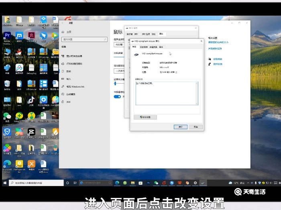
Task: Launch the TikTok/Douyin desktop shortcut
Action: coord(31,101)
